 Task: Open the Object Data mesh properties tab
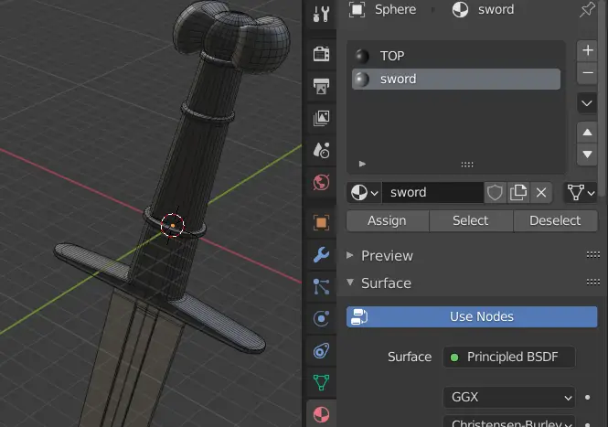[321, 383]
